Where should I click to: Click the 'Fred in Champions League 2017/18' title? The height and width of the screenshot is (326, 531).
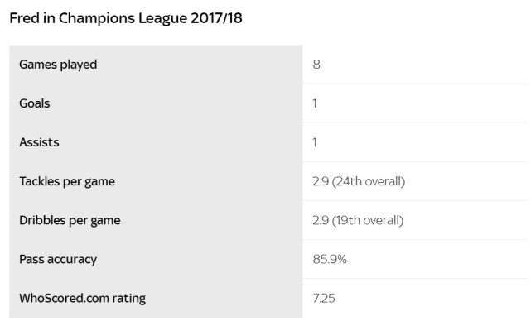[126, 18]
